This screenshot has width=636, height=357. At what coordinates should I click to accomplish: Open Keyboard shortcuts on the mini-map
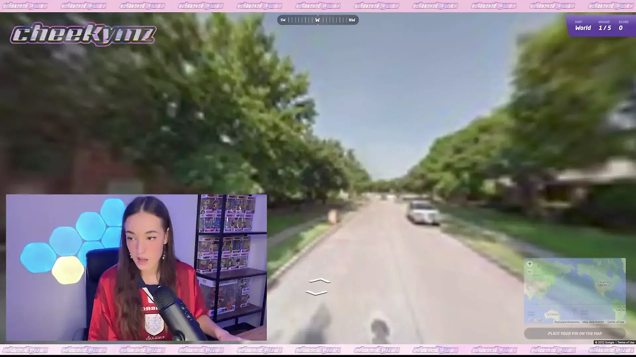[x=567, y=322]
